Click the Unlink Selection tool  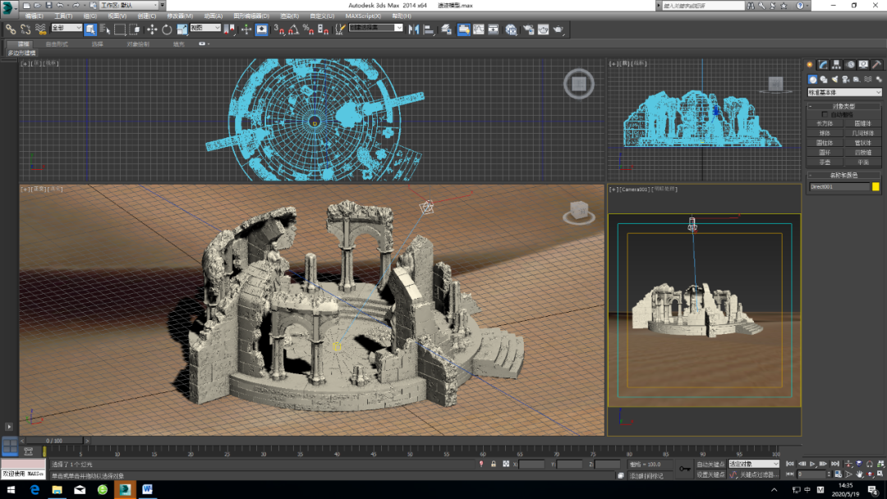[x=25, y=30]
